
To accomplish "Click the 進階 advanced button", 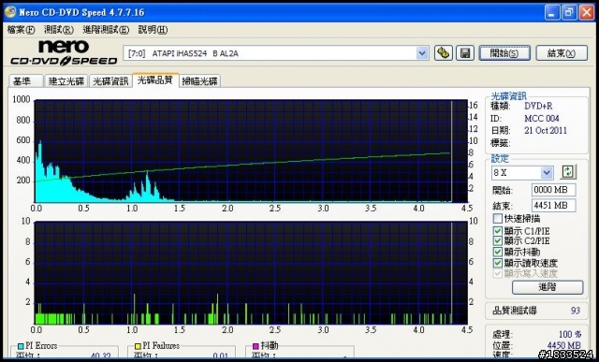I will pos(548,287).
